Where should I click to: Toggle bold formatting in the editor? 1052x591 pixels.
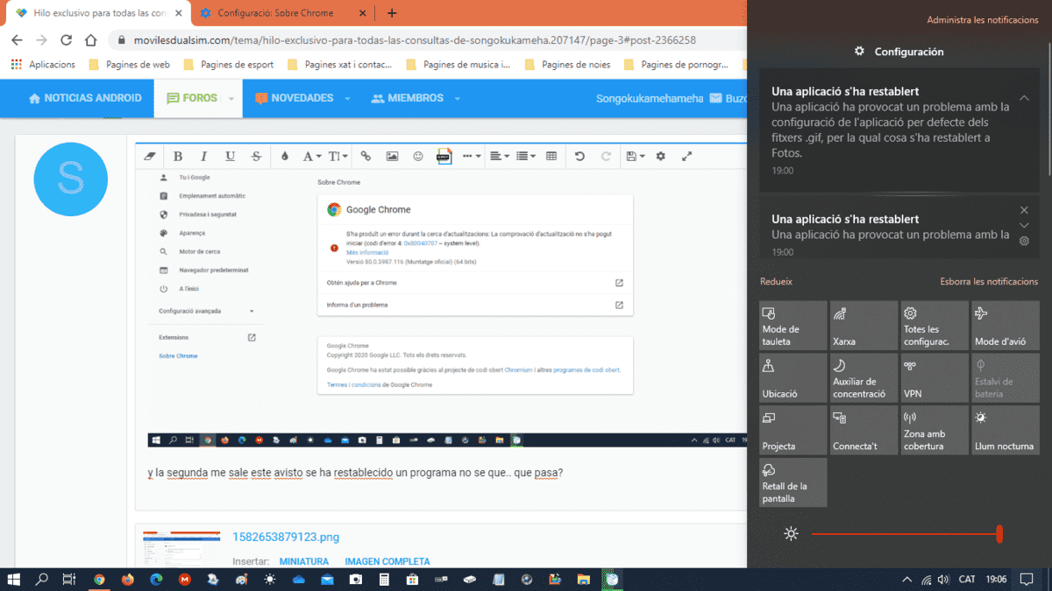178,156
